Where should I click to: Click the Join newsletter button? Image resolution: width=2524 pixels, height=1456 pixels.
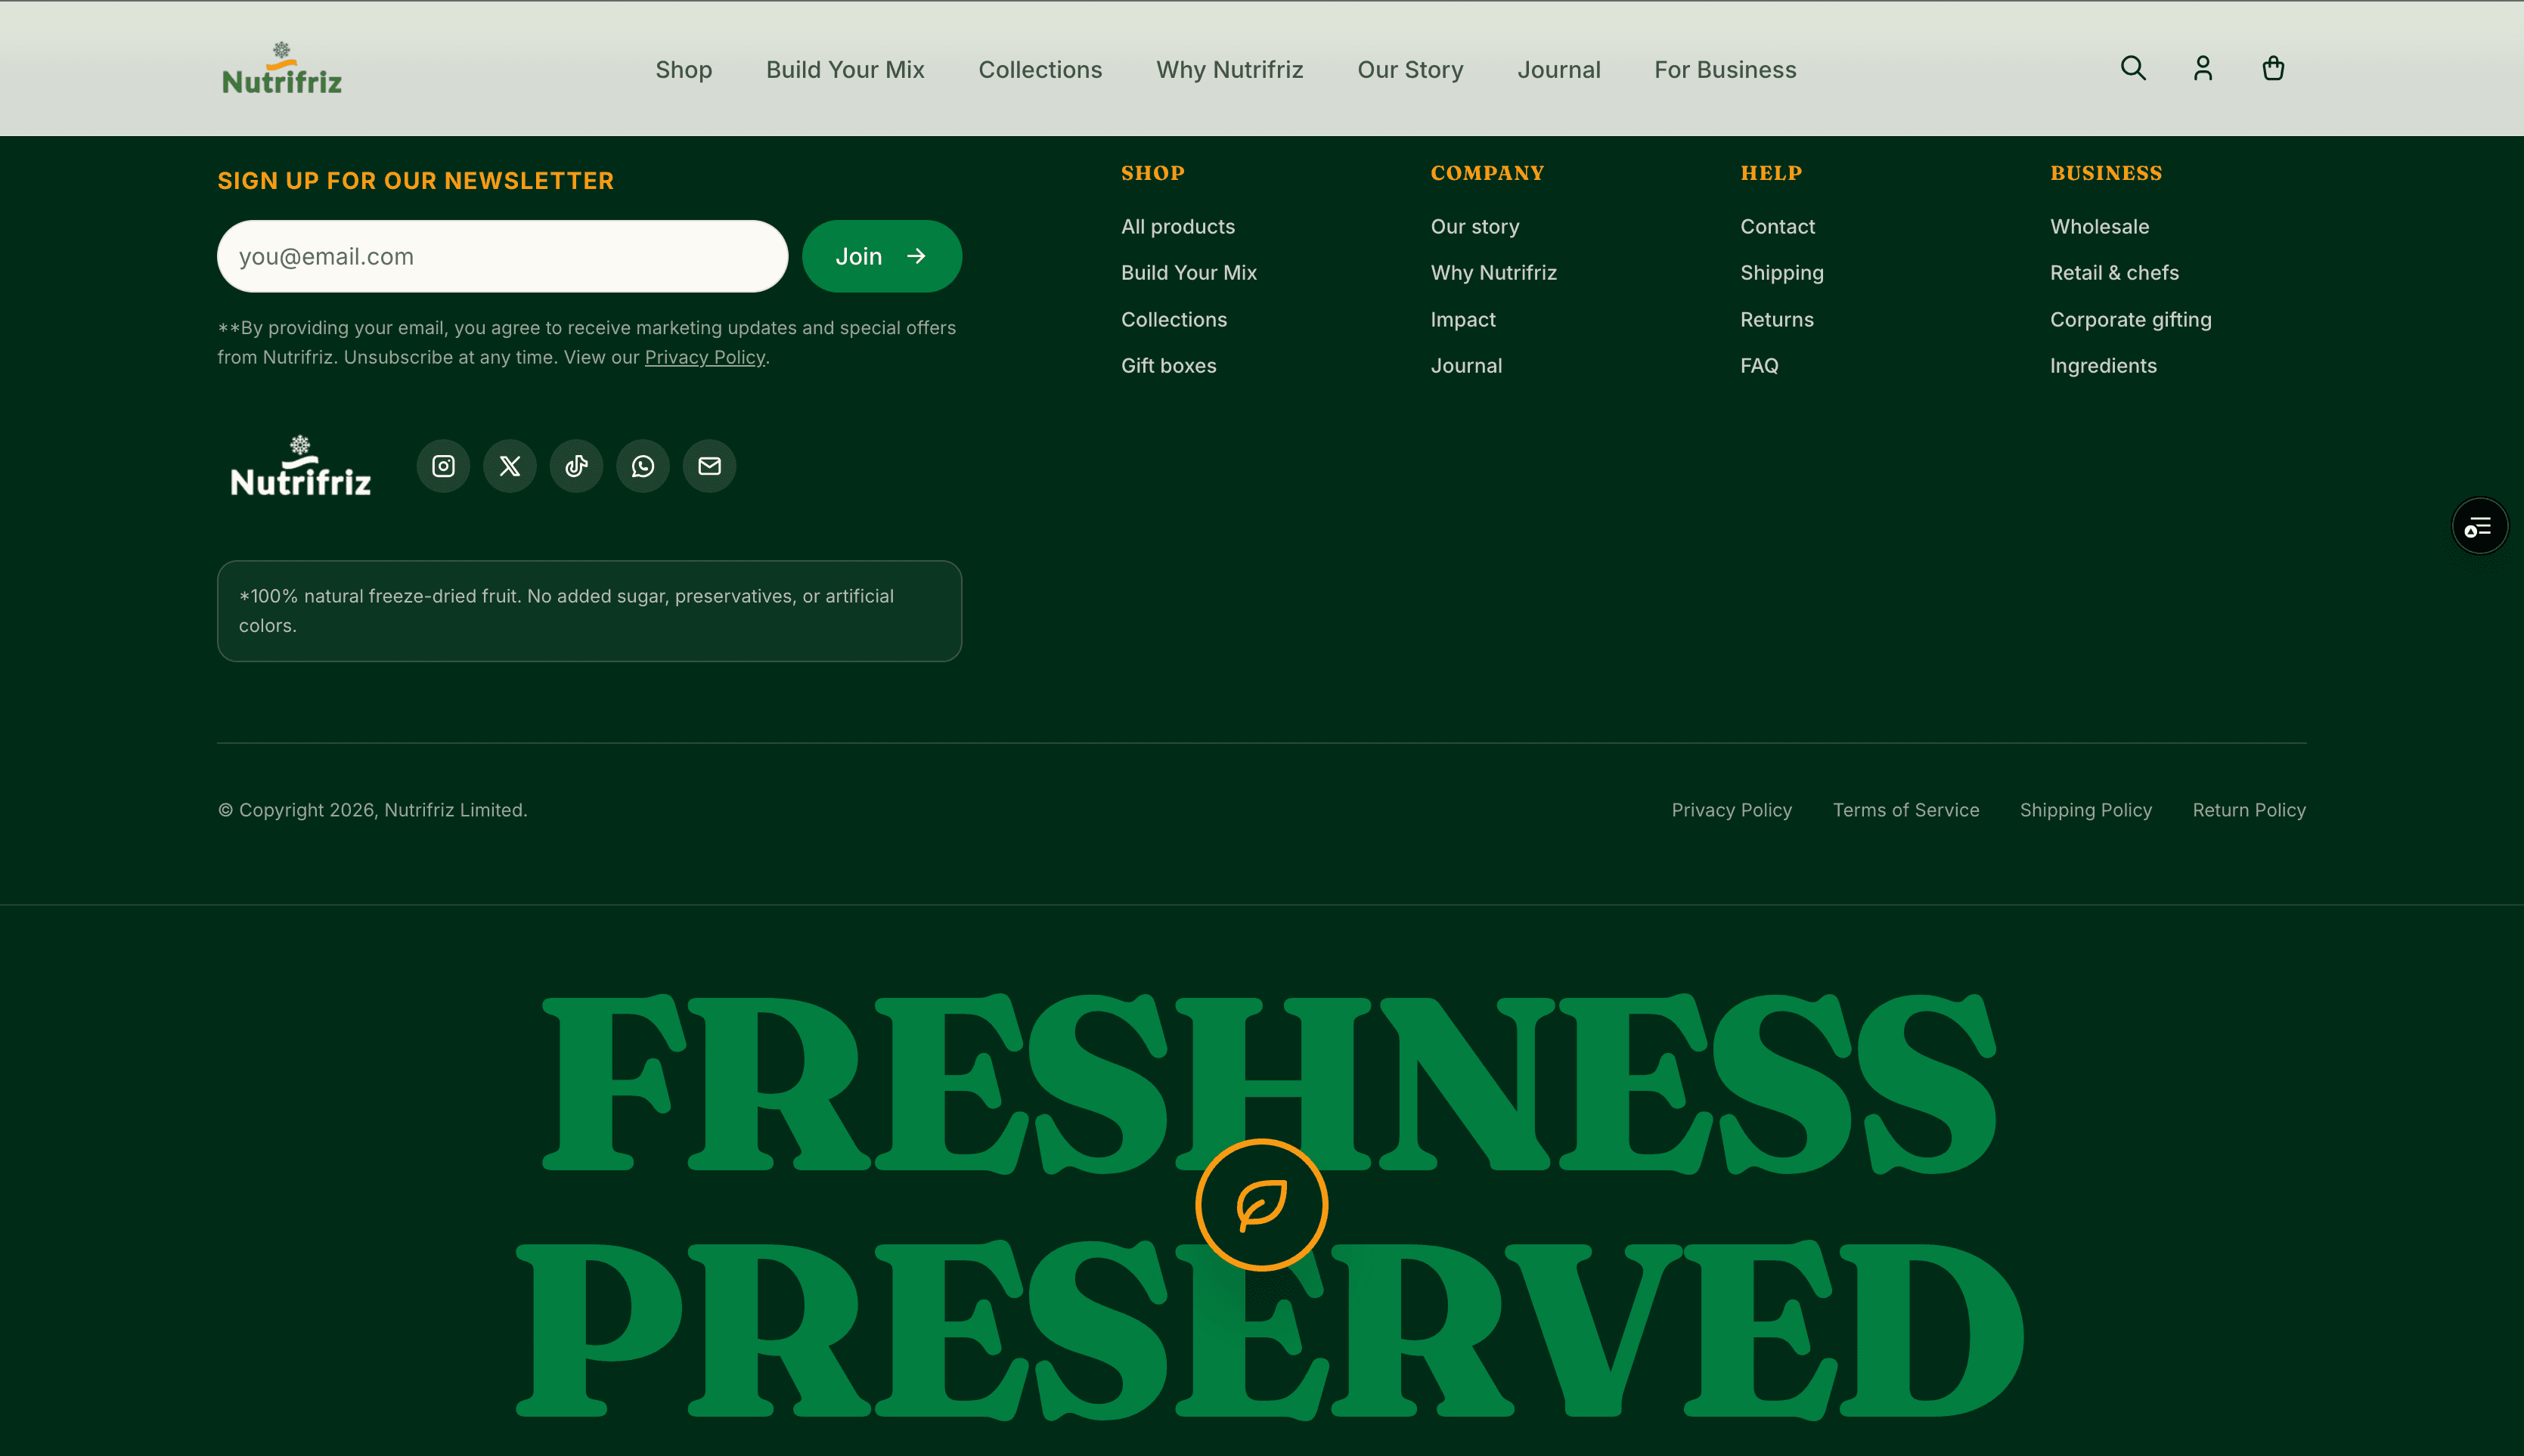point(882,256)
